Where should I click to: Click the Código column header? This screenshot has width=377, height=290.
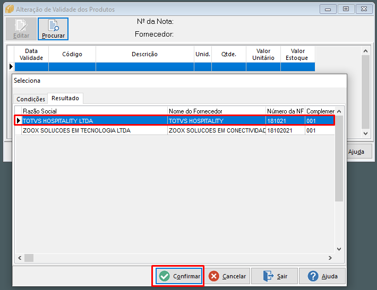pos(72,54)
